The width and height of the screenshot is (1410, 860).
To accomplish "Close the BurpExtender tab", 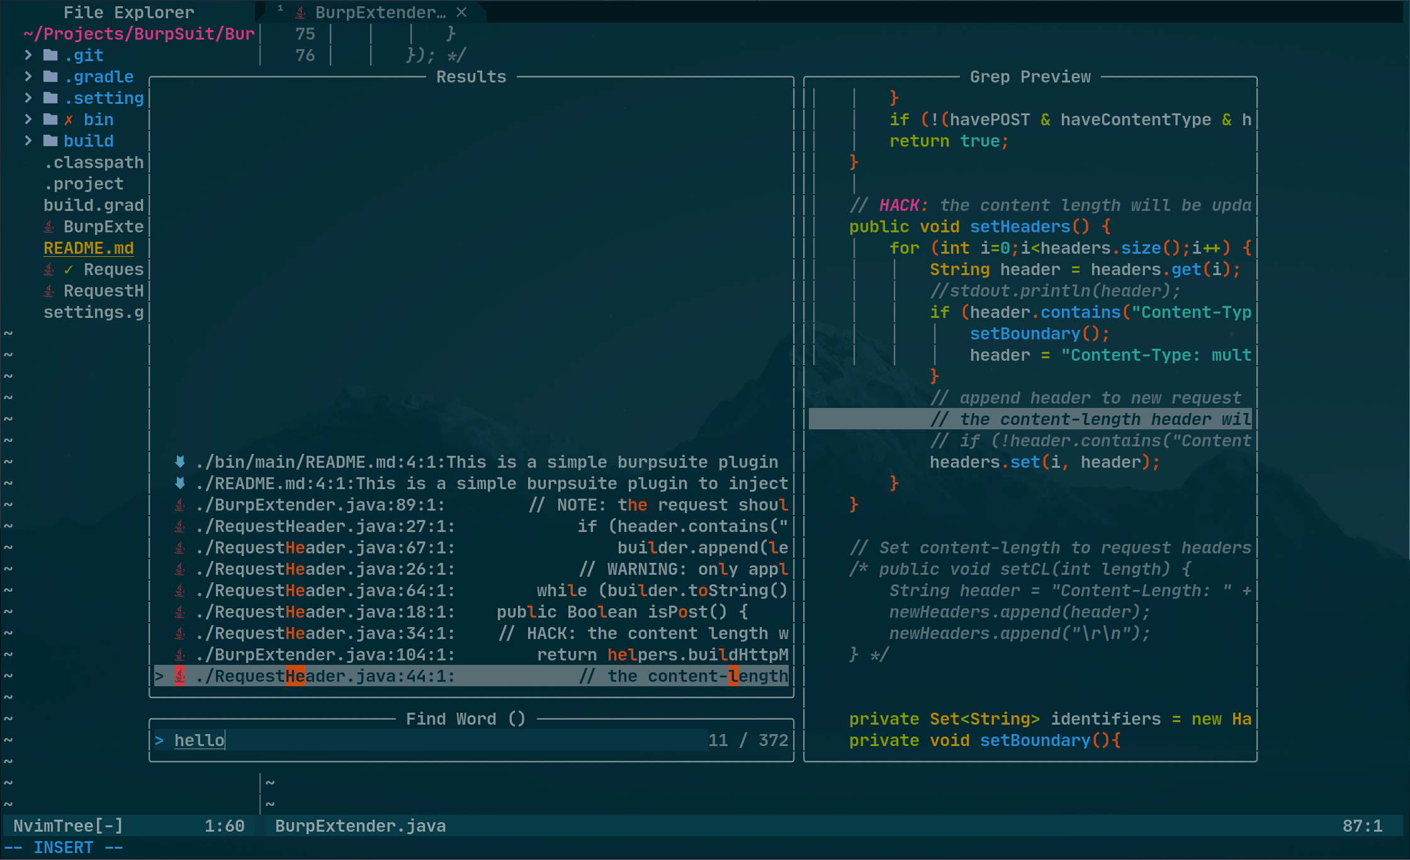I will [x=461, y=13].
